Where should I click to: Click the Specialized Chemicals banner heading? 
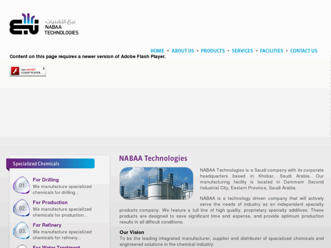point(51,163)
